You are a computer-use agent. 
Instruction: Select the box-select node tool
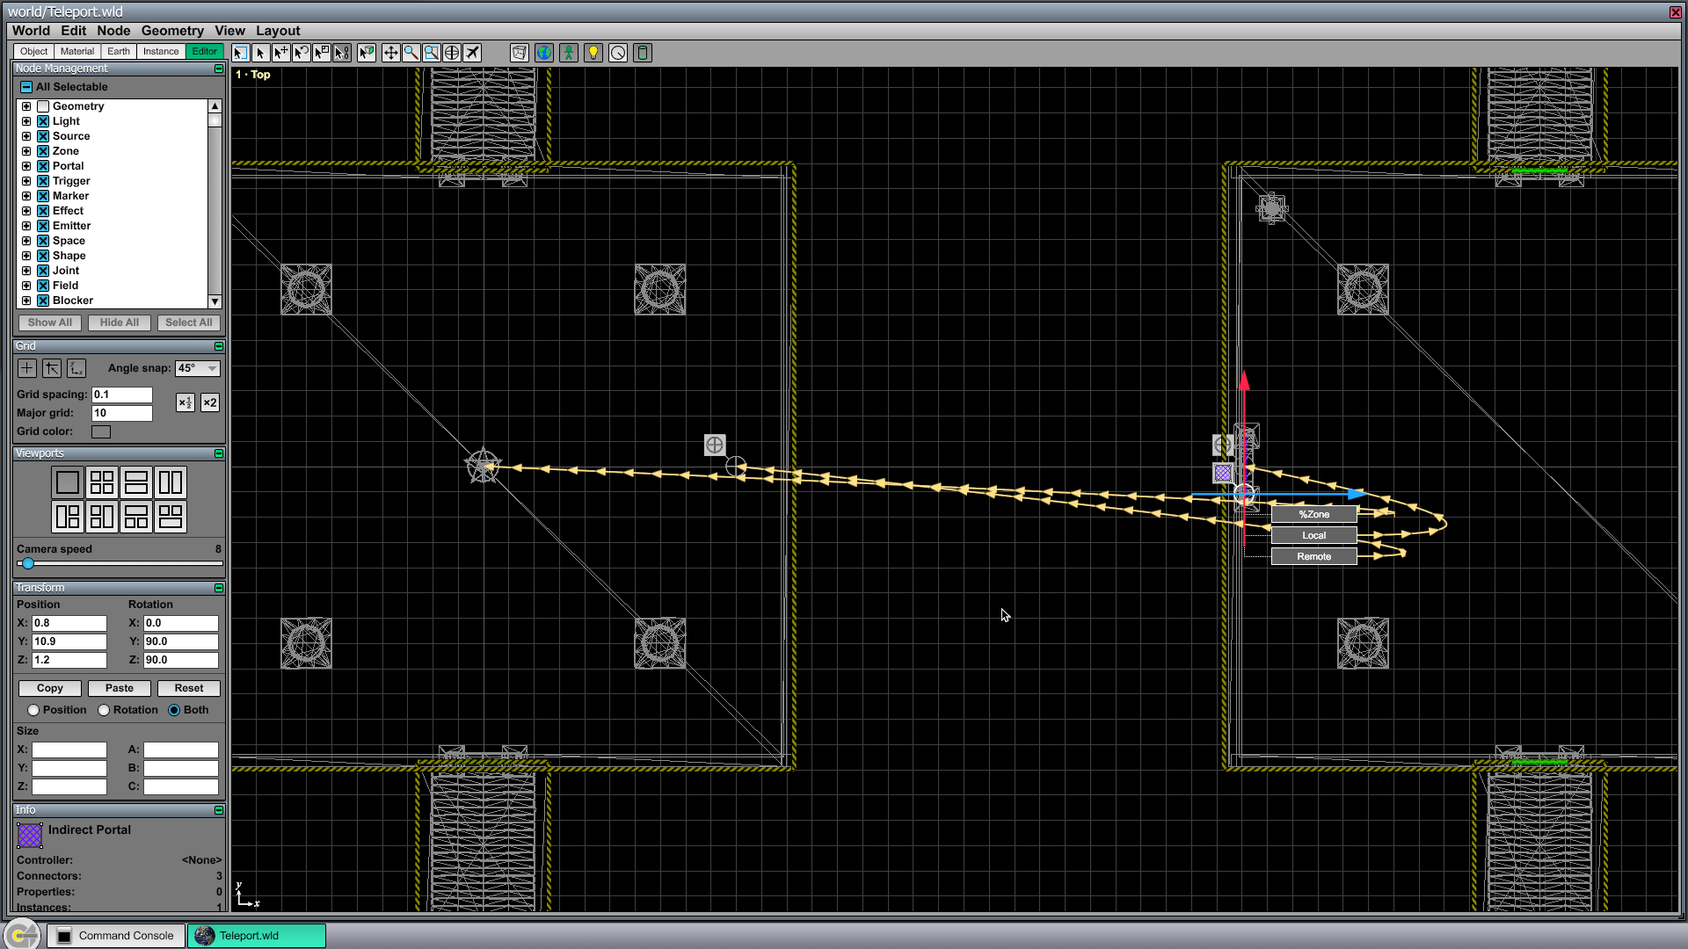point(240,53)
